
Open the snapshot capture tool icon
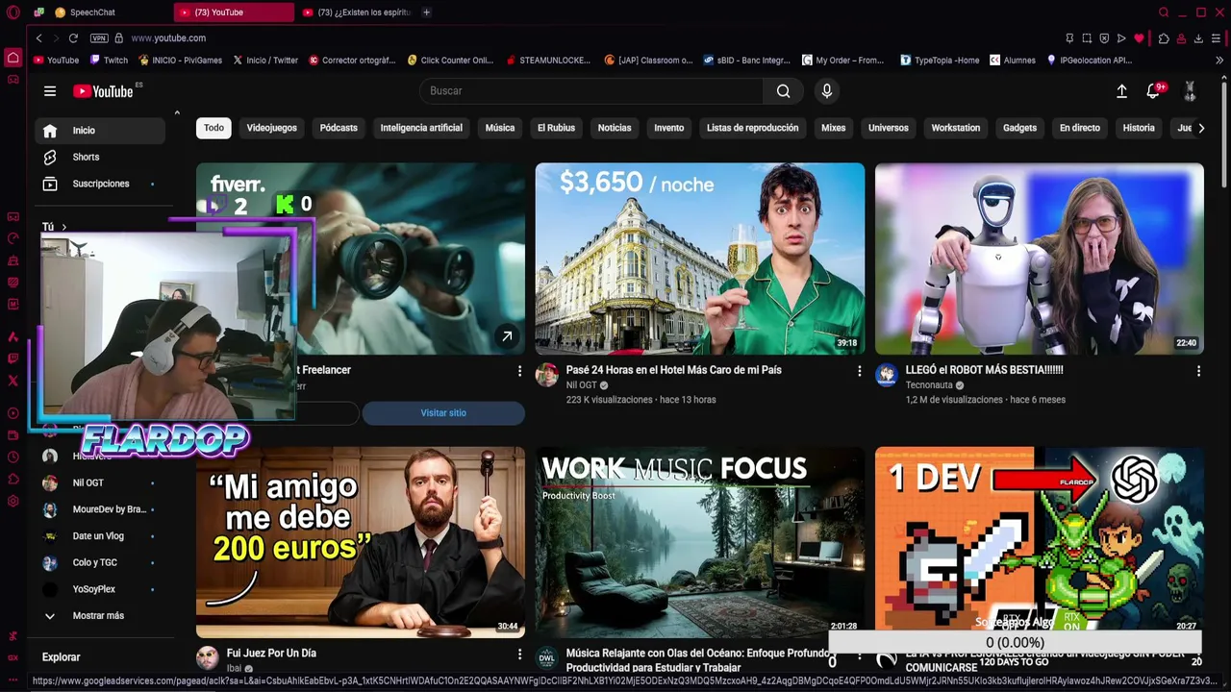pyautogui.click(x=1087, y=38)
